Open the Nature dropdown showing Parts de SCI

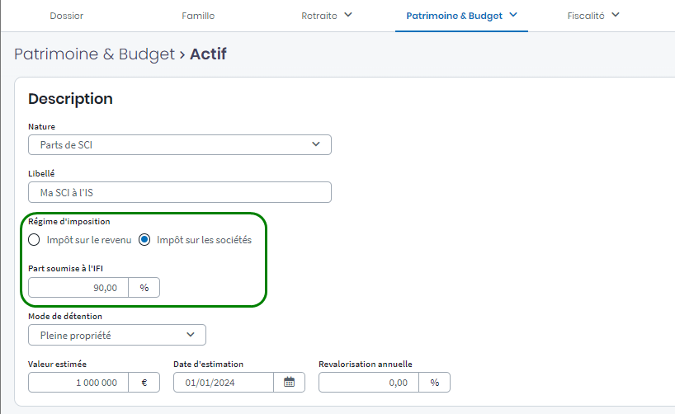pyautogui.click(x=180, y=145)
